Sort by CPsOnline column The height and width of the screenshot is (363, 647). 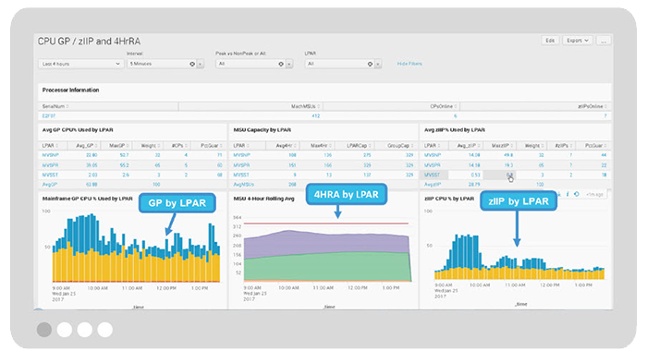click(444, 106)
